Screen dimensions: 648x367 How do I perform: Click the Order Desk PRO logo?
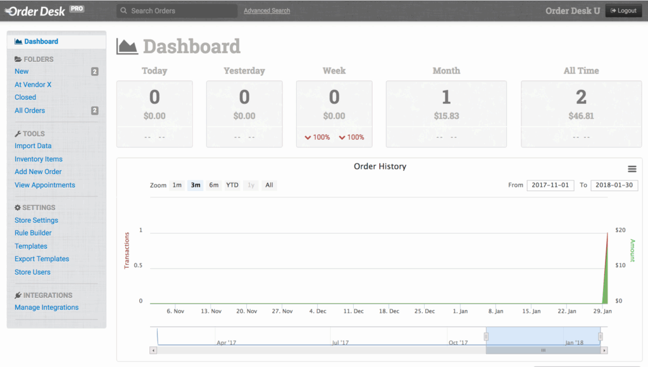(44, 10)
